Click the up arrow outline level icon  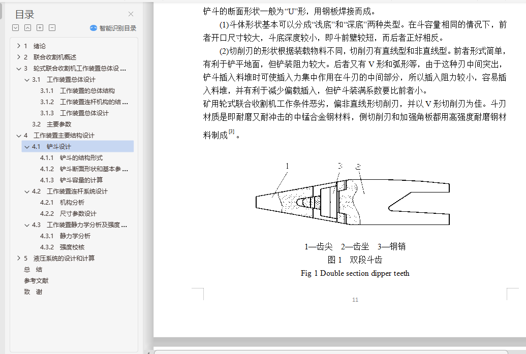pos(28,28)
